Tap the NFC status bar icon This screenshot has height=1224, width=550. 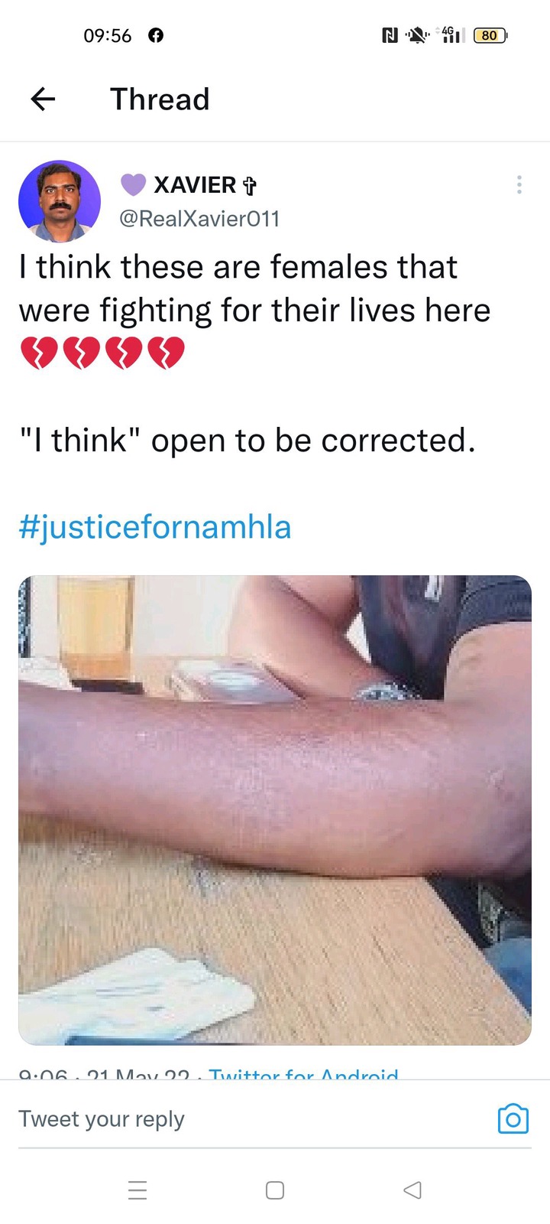coord(390,35)
